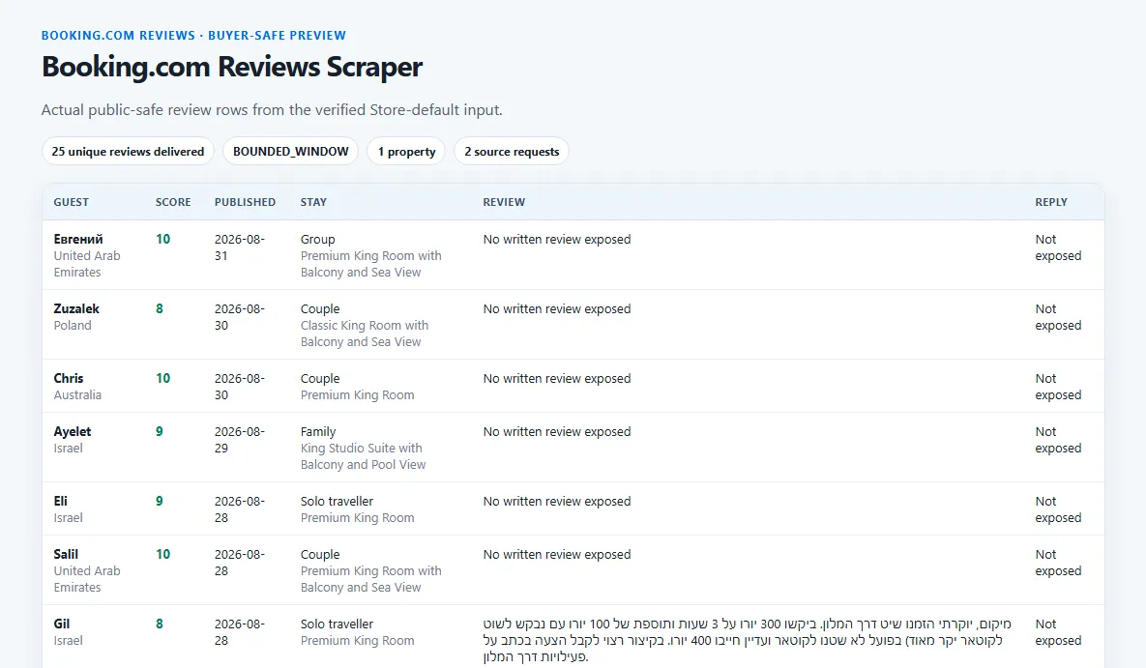Click the PUBLISHED column header
This screenshot has width=1146, height=668.
coord(245,202)
